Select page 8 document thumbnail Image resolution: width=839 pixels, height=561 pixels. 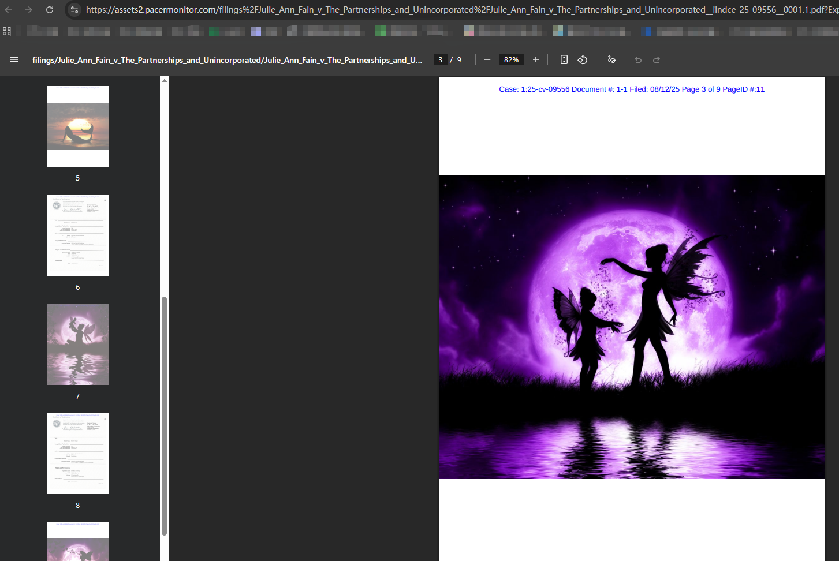78,454
